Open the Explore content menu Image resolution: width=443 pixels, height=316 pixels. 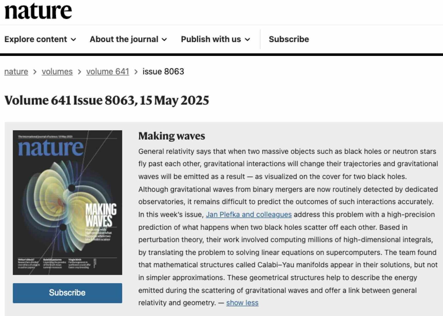[35, 39]
